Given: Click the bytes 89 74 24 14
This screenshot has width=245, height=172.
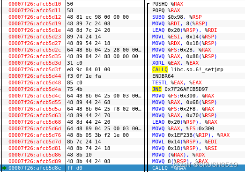Looking at the screenshot, I should coord(84,37).
